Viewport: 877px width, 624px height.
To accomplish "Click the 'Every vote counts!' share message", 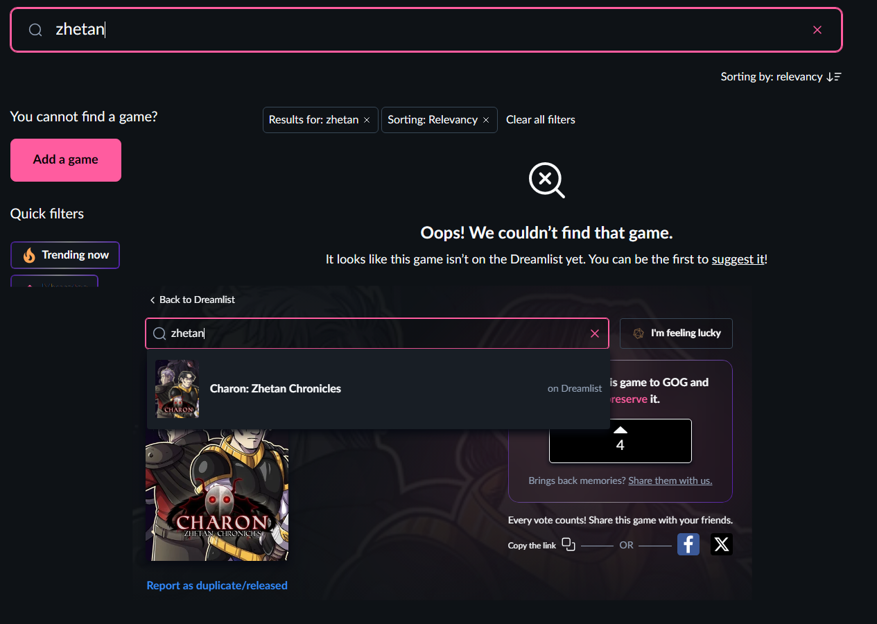I will point(620,520).
